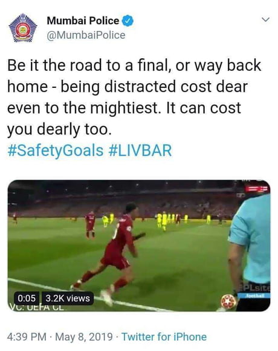Expand the tweet options chevron
Screen dimensions: 278x351
[x=265, y=19]
